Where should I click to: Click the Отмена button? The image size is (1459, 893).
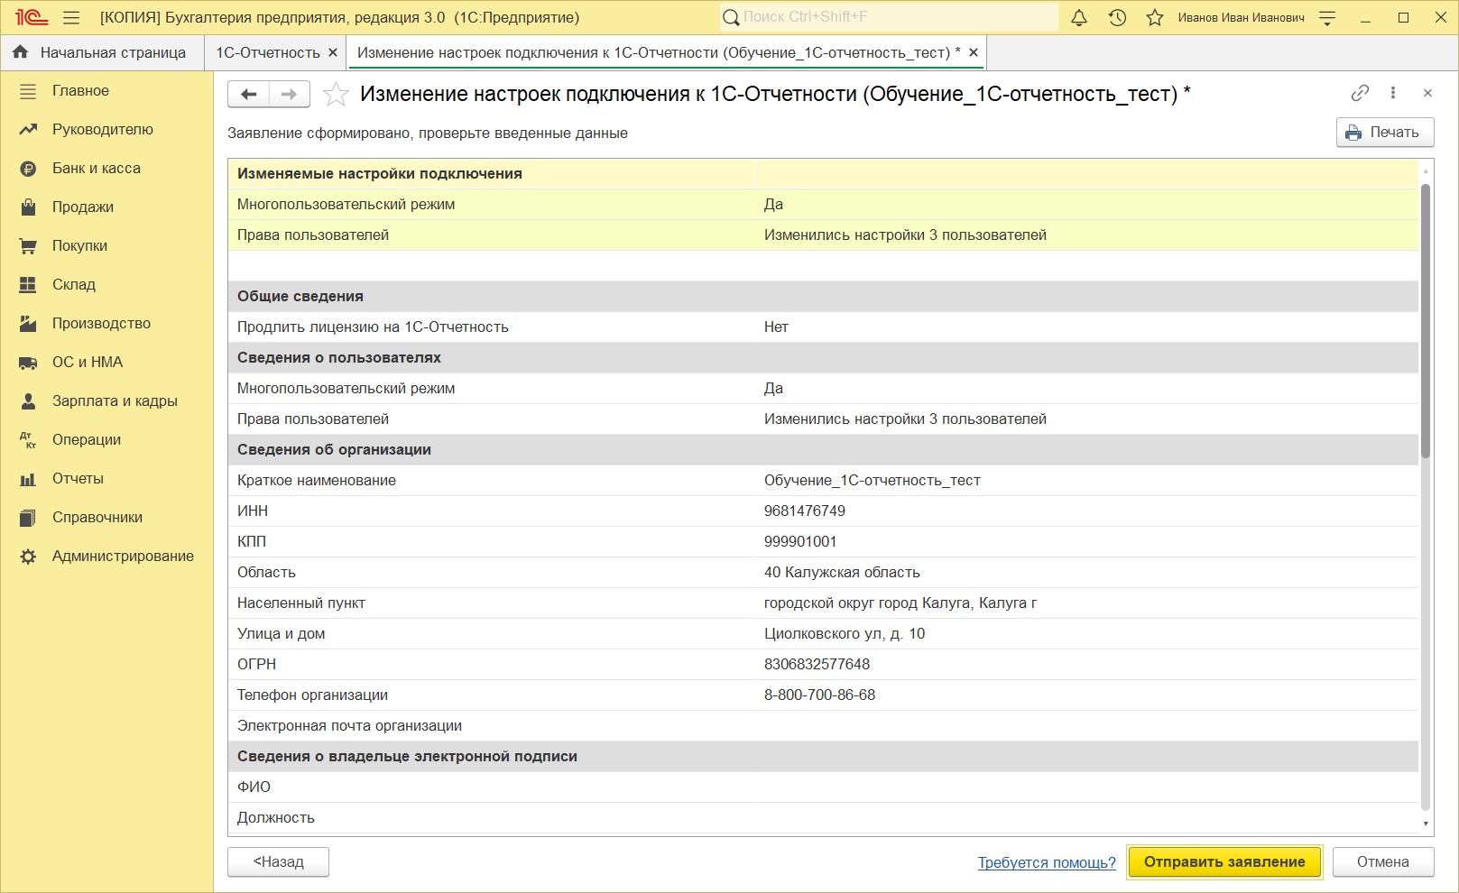pos(1382,862)
